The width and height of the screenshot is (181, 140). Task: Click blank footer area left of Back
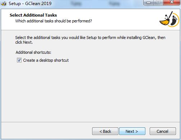click(x=46, y=131)
